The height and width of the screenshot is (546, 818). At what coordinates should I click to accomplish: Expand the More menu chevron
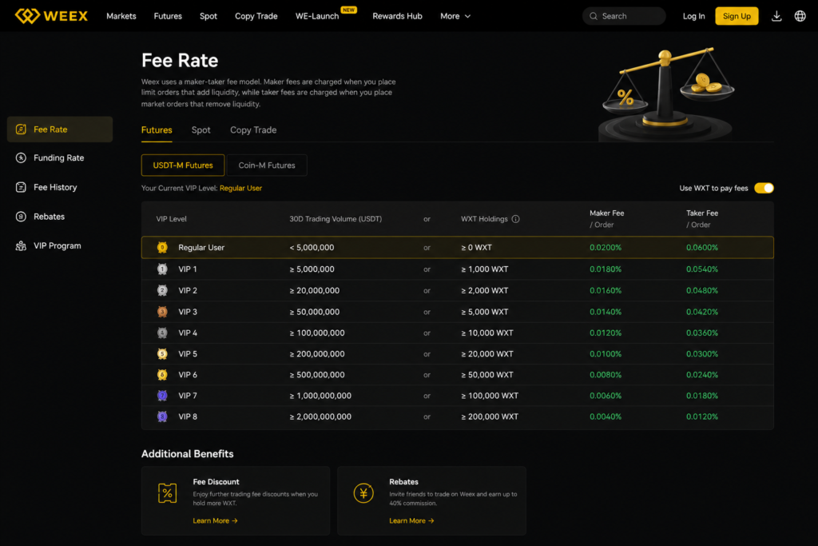click(467, 16)
